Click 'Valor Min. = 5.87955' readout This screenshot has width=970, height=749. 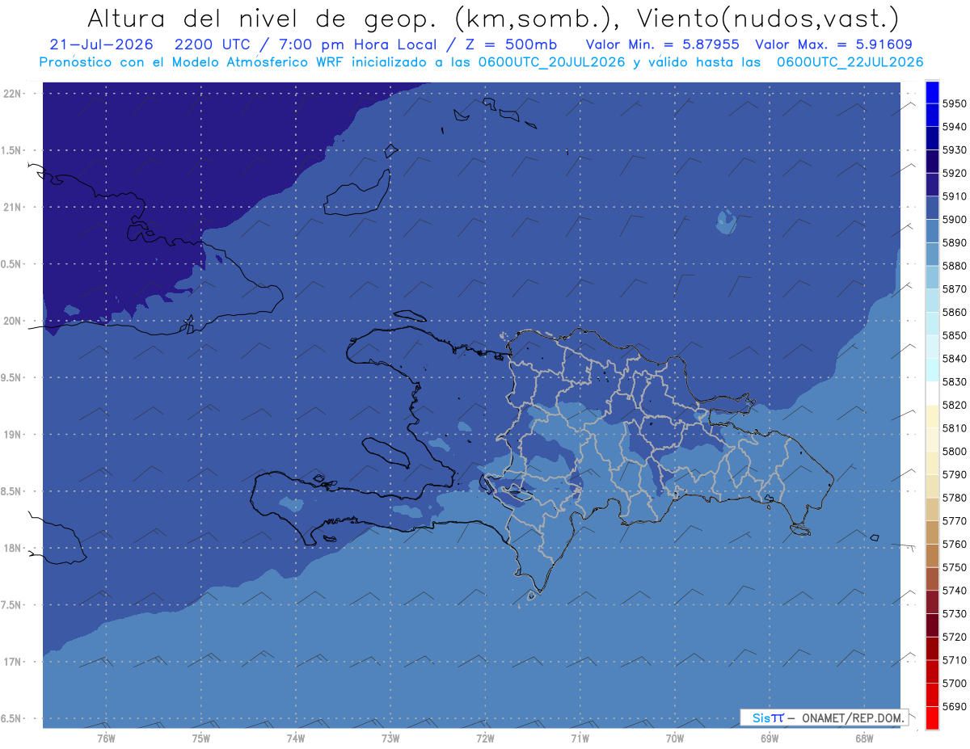[x=662, y=44]
